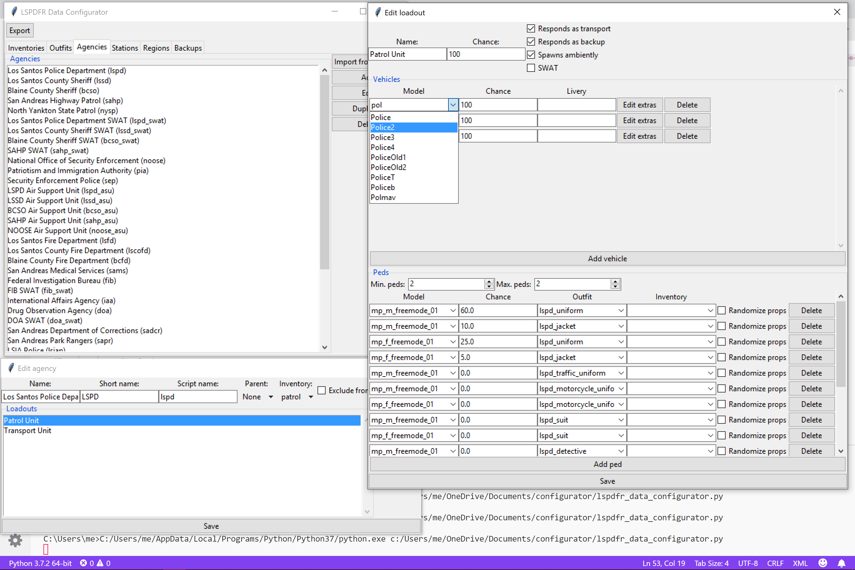The width and height of the screenshot is (855, 570).
Task: Click the smiley feedback icon in status bar
Action: (822, 563)
